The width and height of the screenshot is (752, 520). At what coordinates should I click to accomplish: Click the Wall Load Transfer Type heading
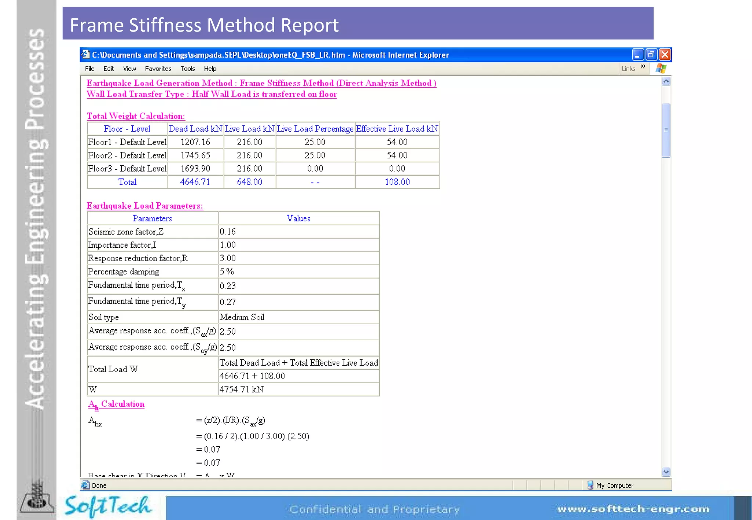[x=211, y=94]
